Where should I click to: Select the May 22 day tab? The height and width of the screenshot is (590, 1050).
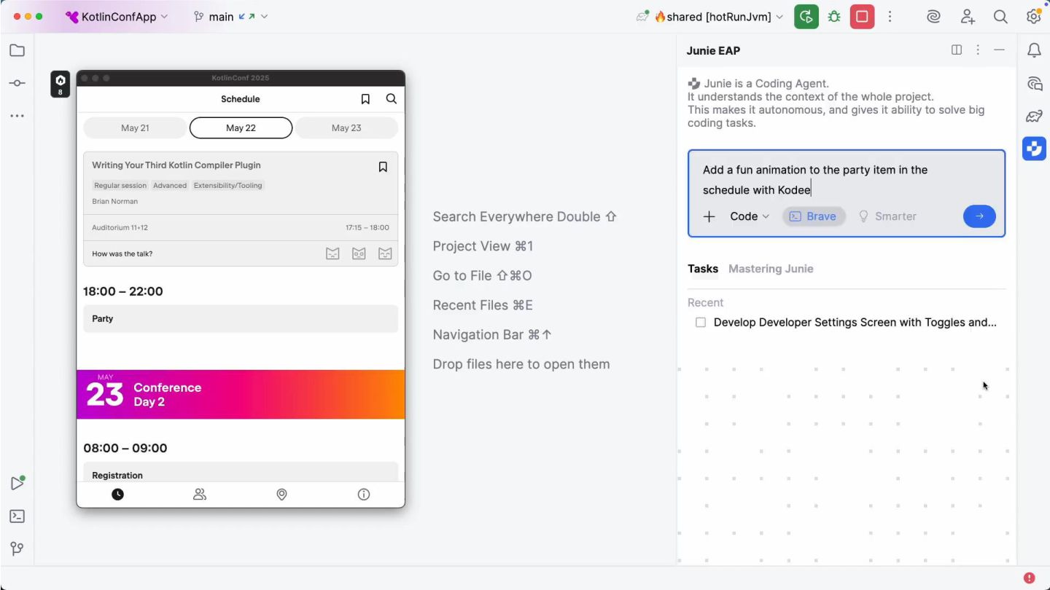pyautogui.click(x=241, y=127)
